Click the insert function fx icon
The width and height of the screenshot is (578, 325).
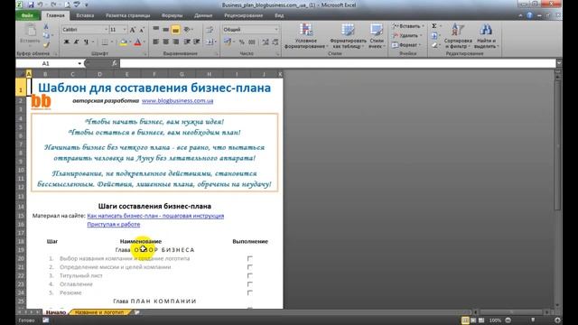(115, 63)
